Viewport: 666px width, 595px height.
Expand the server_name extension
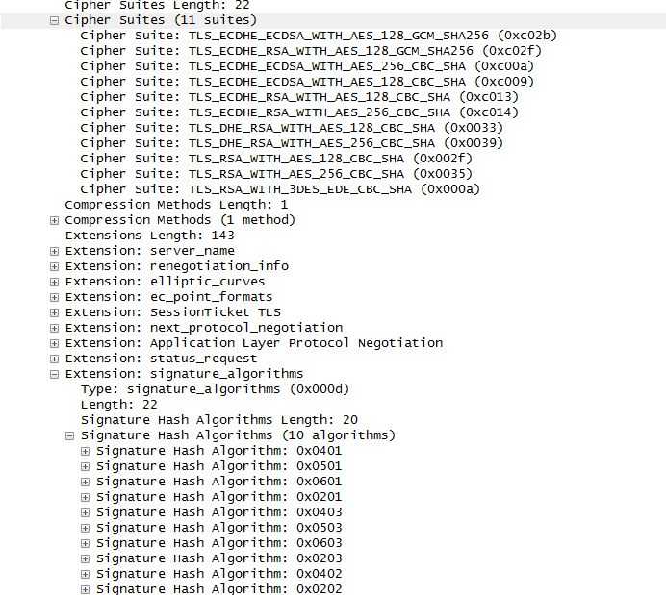(54, 251)
